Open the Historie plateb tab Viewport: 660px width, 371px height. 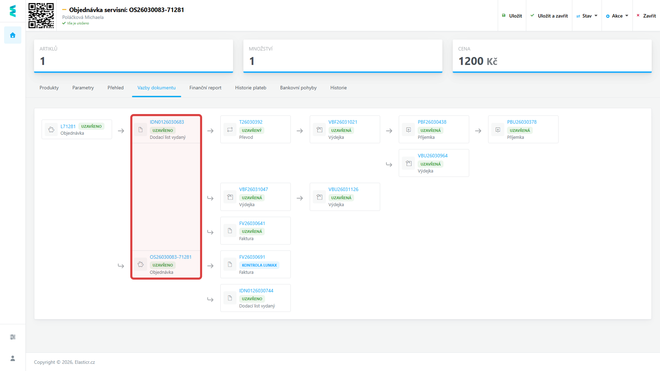point(251,88)
